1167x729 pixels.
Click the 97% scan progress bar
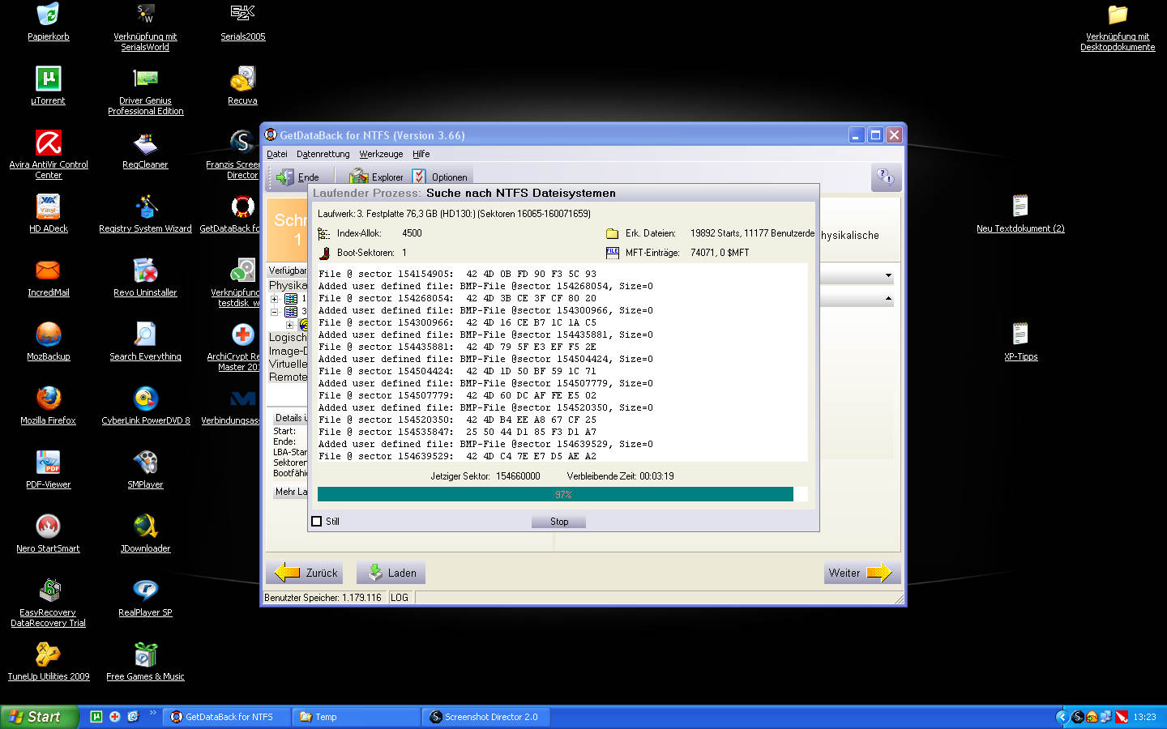562,494
